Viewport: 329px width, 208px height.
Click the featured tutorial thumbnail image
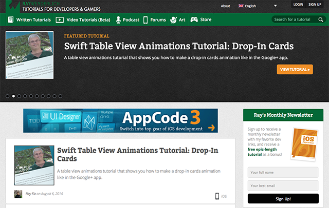(x=30, y=55)
